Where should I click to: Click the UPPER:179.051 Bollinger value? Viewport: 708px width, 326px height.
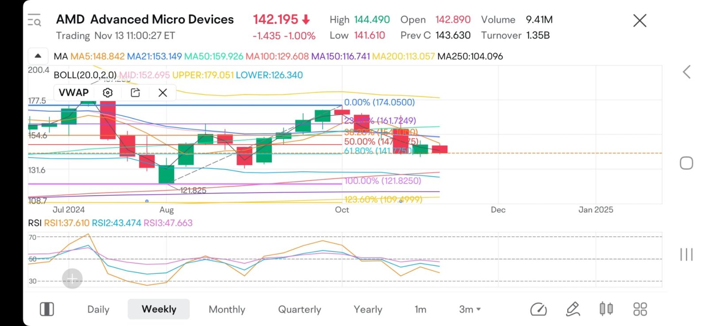[203, 75]
